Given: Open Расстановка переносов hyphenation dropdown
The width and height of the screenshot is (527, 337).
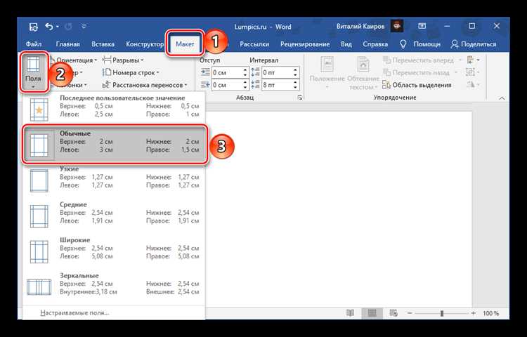Looking at the screenshot, I should 145,85.
